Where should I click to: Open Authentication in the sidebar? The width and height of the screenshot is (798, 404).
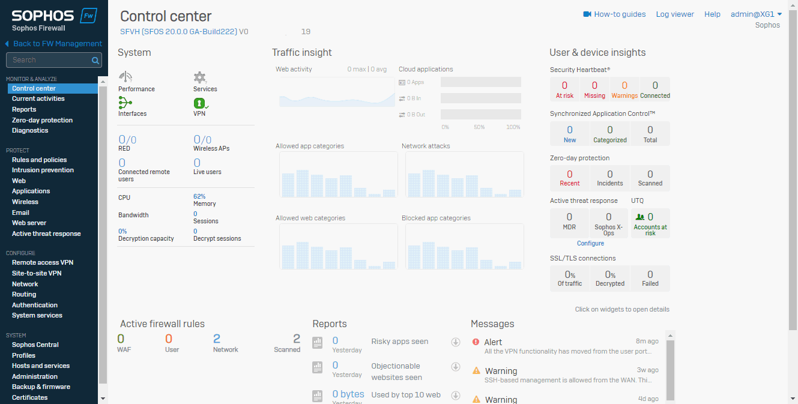tap(35, 306)
